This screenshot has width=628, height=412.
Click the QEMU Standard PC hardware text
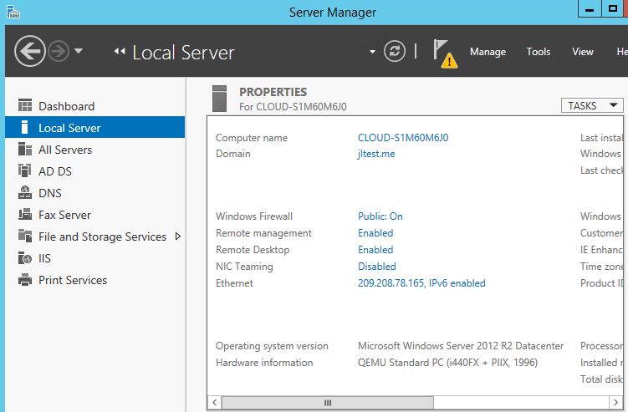coord(447,363)
